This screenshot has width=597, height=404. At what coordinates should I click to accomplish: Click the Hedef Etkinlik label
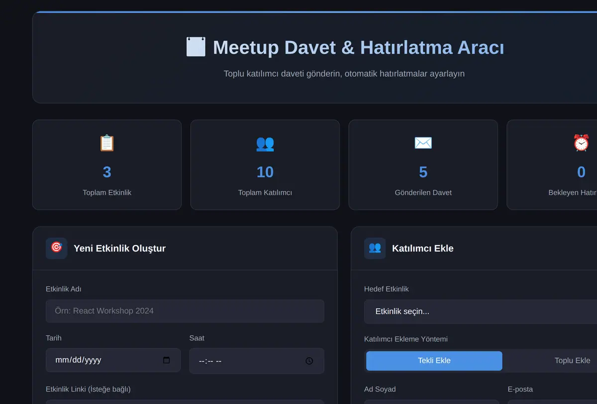[387, 289]
